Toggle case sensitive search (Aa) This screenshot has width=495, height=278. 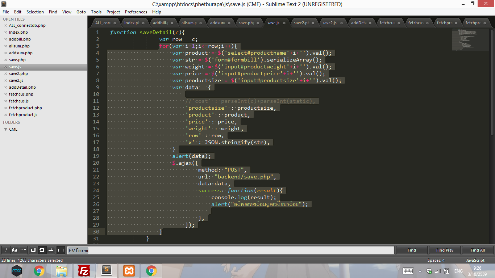pos(14,250)
